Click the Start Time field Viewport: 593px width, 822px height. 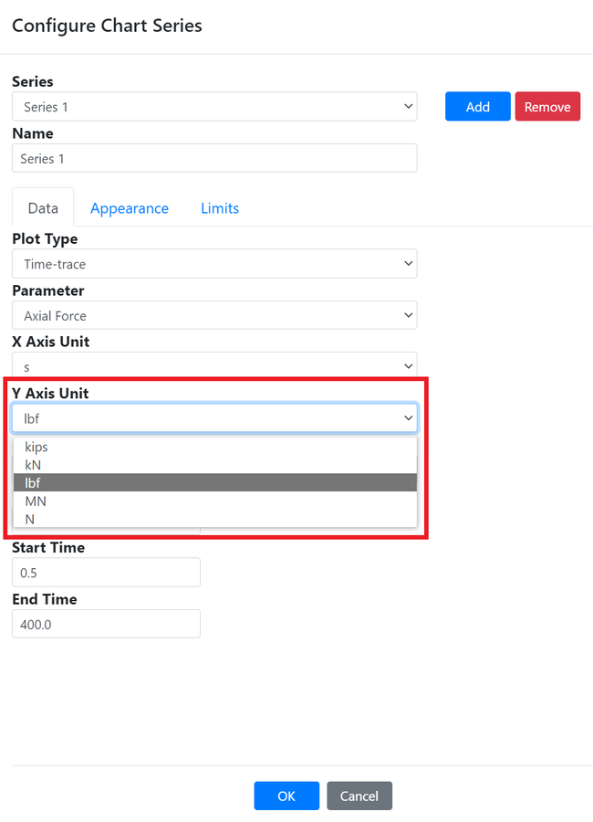point(106,572)
